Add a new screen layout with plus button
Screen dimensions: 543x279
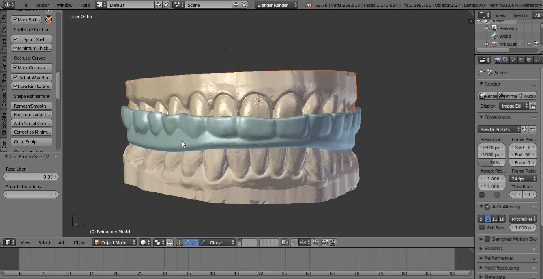(x=158, y=5)
